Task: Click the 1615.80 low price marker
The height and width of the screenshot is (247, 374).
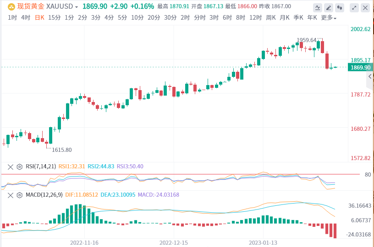Action: coord(62,150)
